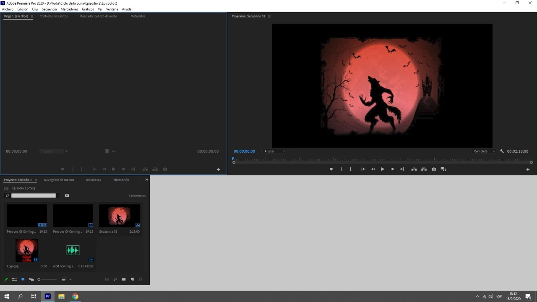Select Drag Video Only icon in Source monitor

click(x=107, y=151)
